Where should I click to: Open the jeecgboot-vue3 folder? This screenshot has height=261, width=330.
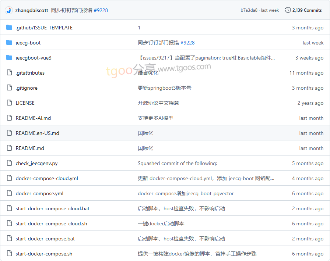pyautogui.click(x=34, y=58)
